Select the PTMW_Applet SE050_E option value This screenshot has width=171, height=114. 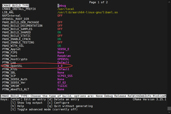(63, 49)
